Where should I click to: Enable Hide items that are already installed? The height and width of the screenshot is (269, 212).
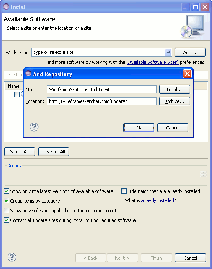(x=124, y=191)
